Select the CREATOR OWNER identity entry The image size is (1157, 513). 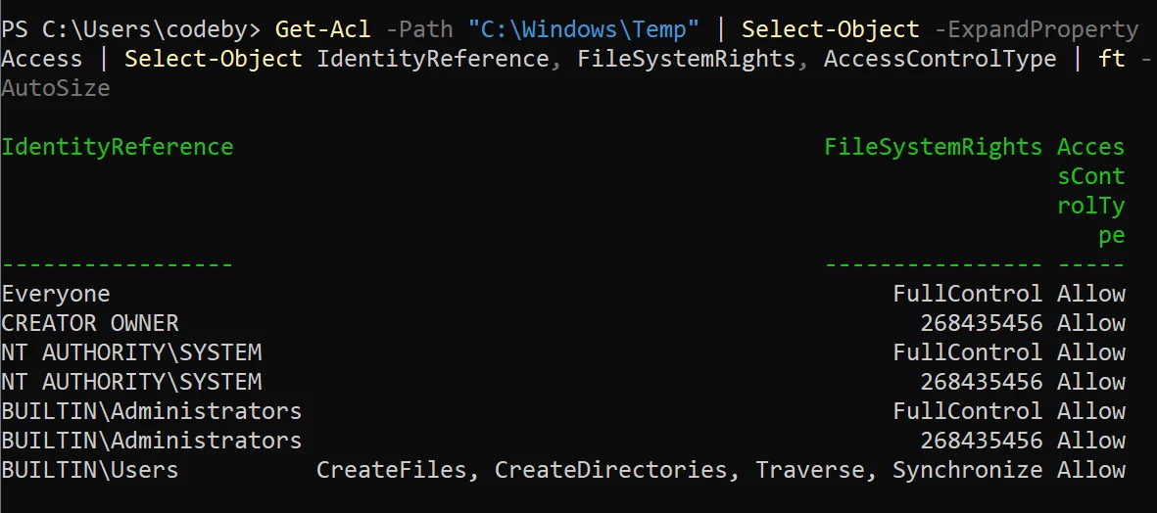pyautogui.click(x=90, y=323)
